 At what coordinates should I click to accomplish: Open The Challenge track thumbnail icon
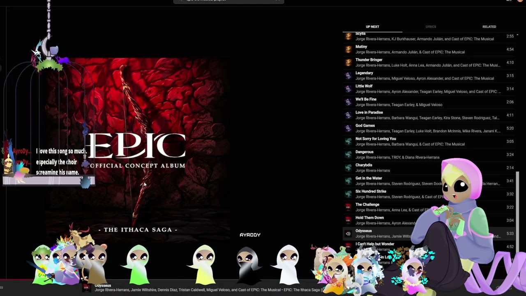(348, 207)
